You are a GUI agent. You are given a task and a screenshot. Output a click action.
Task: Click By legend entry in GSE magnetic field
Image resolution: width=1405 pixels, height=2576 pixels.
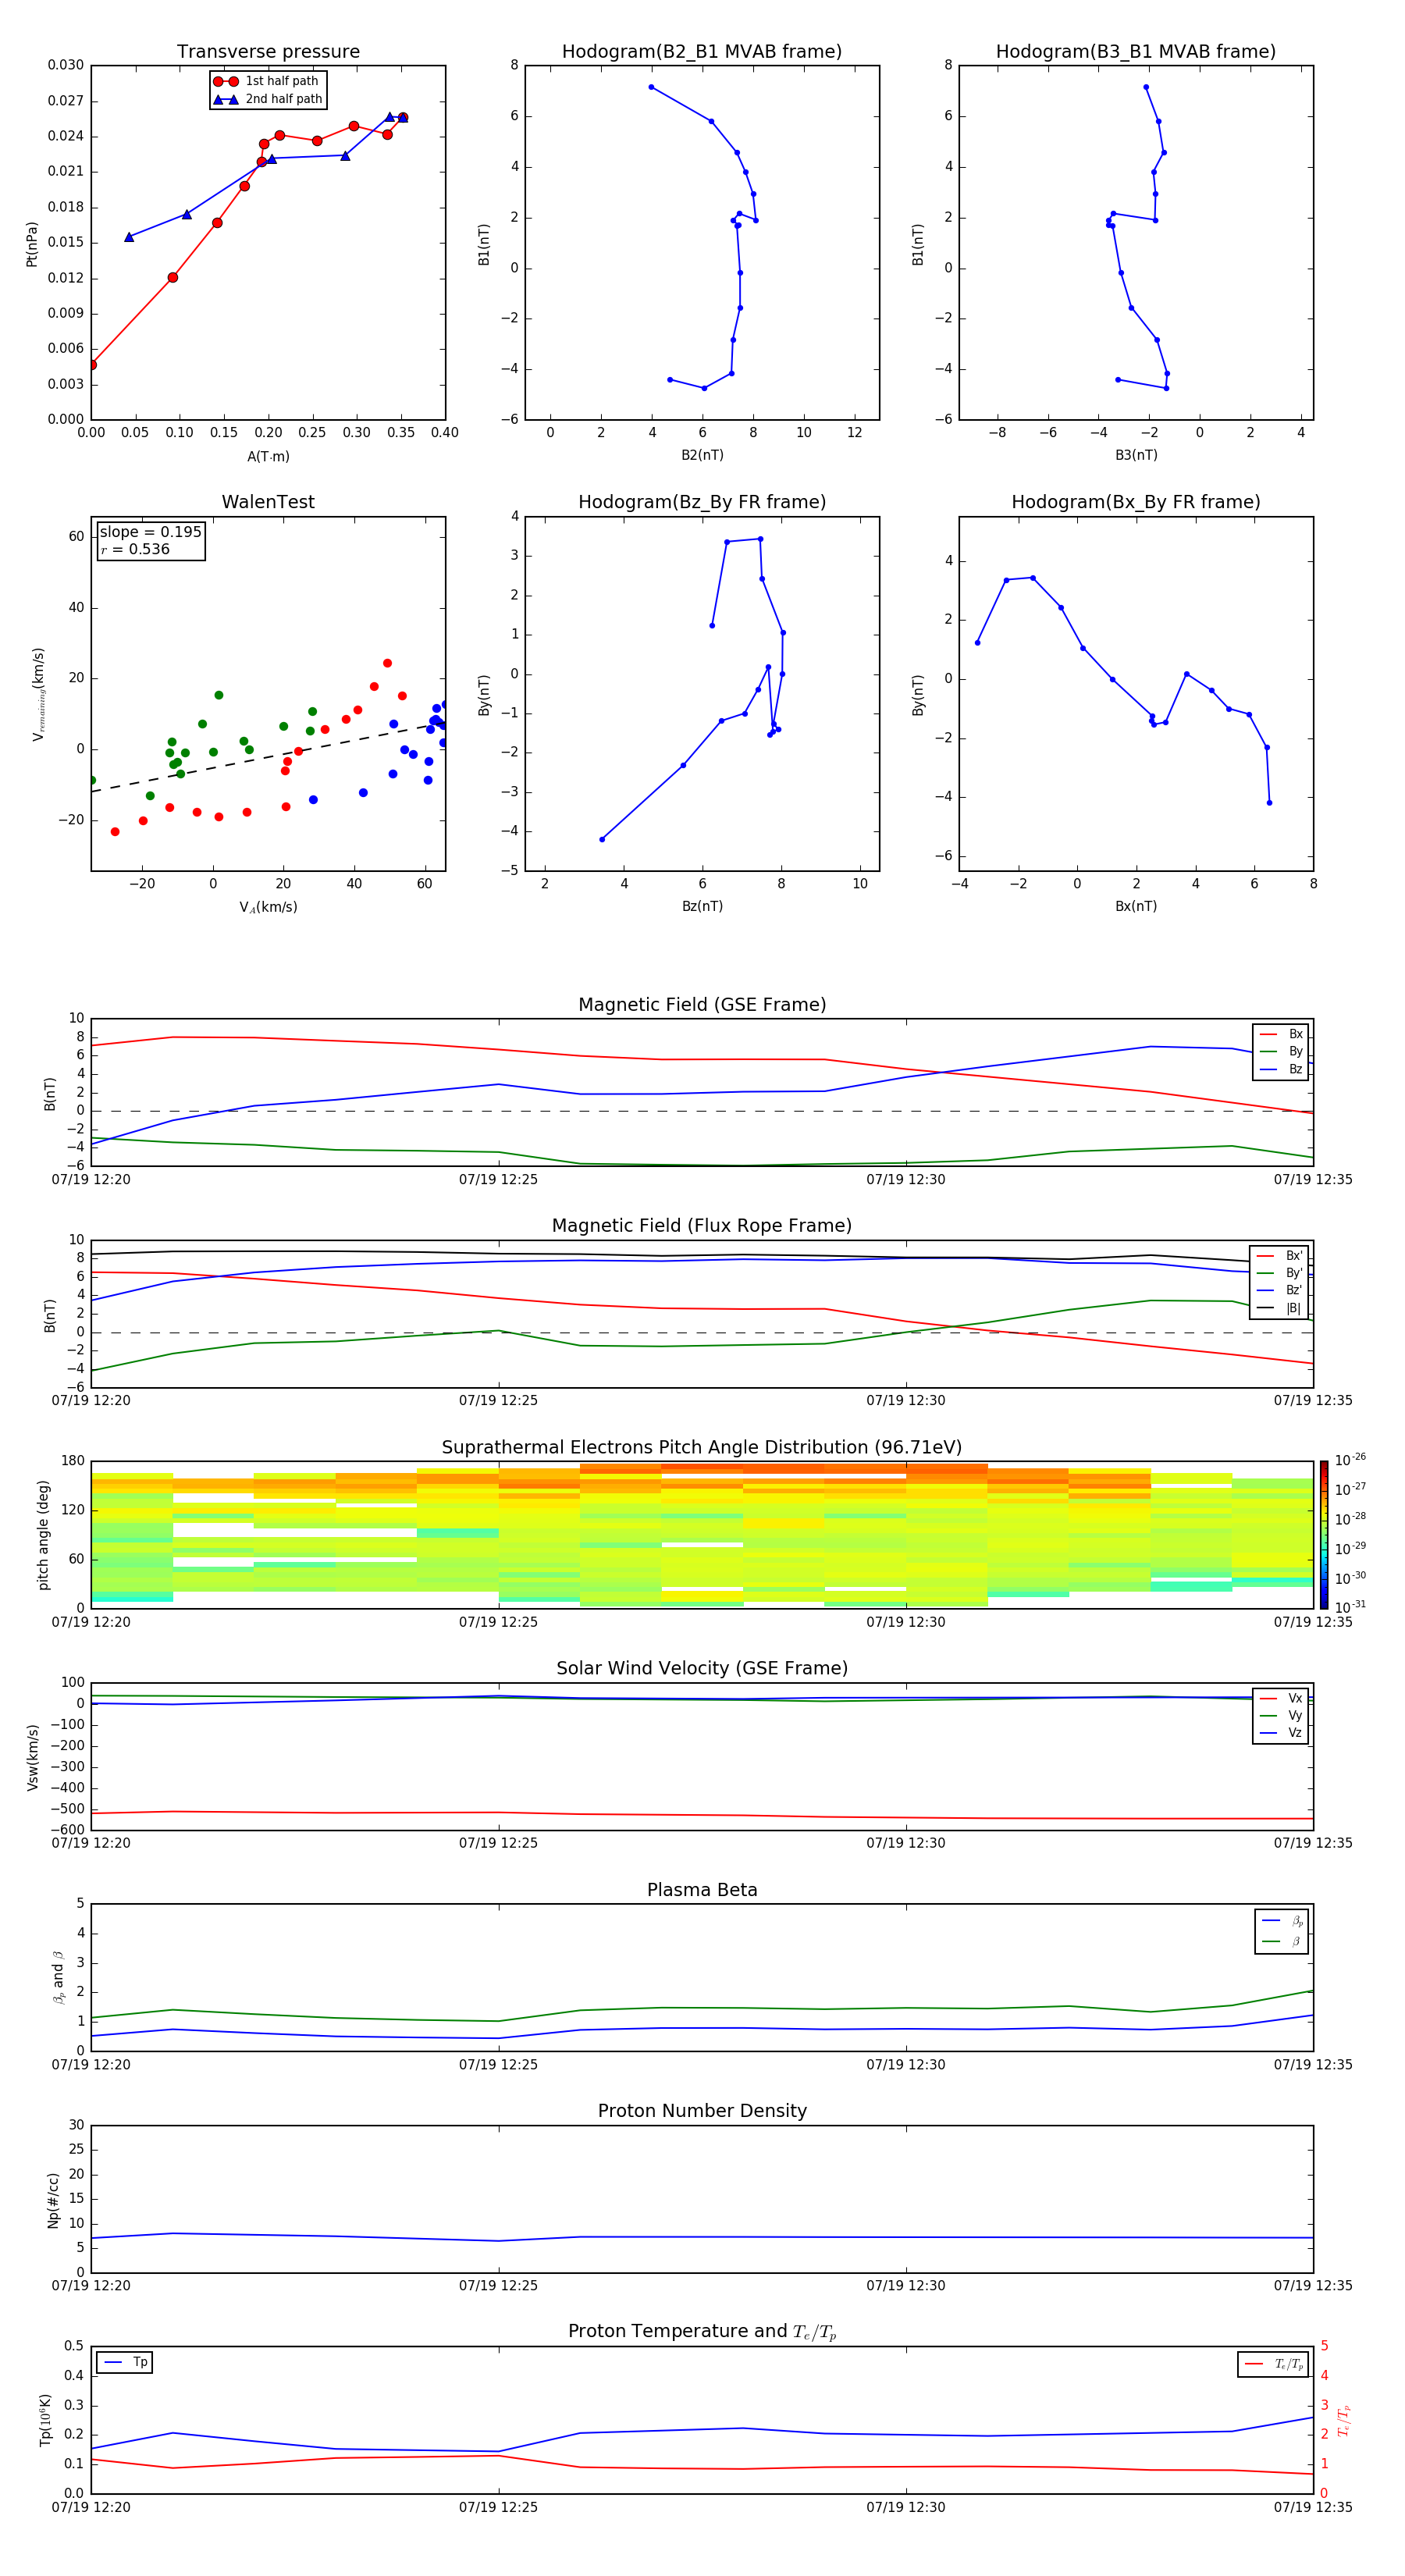[x=1281, y=1051]
